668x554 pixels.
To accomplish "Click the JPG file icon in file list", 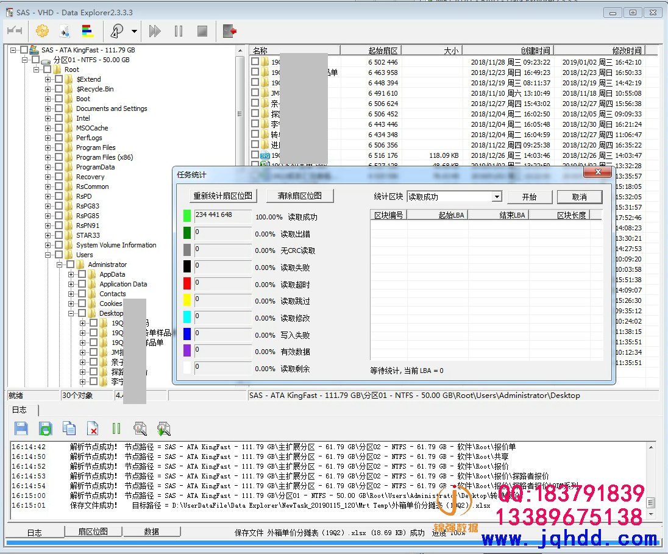I will [265, 155].
